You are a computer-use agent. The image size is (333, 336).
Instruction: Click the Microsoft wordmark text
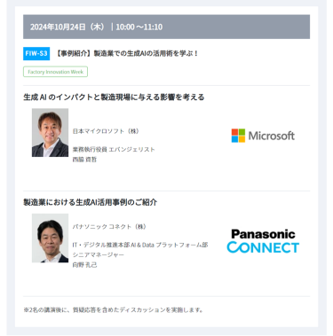tap(272, 136)
